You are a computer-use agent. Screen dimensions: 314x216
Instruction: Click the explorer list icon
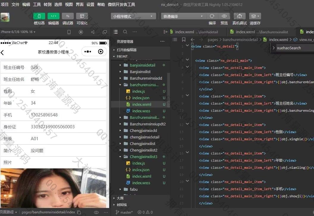116,32
